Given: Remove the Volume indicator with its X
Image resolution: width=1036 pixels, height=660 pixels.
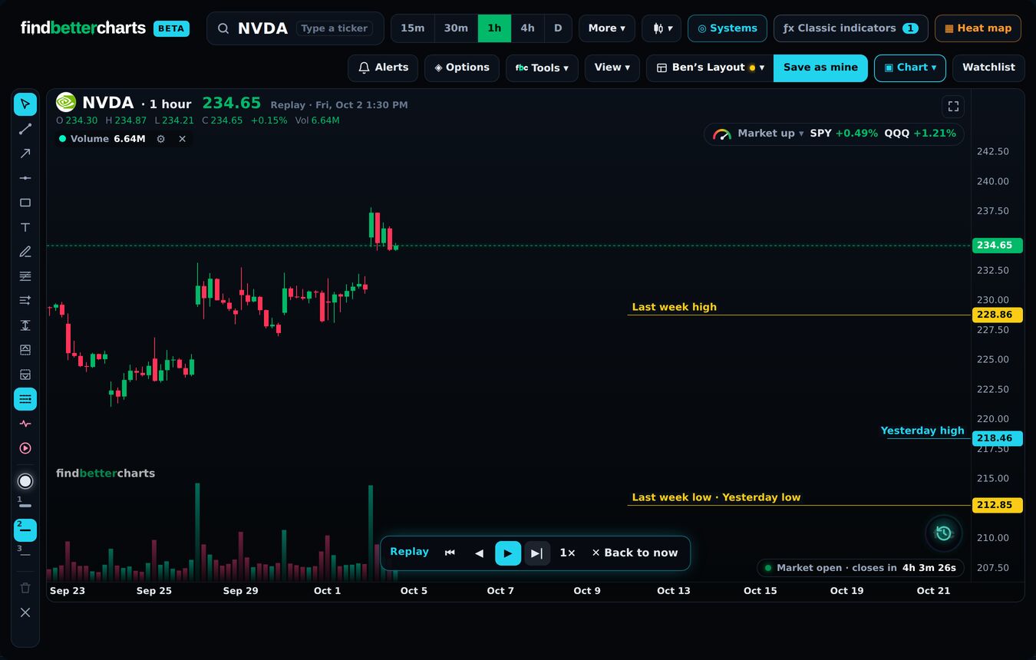Looking at the screenshot, I should click(x=182, y=139).
